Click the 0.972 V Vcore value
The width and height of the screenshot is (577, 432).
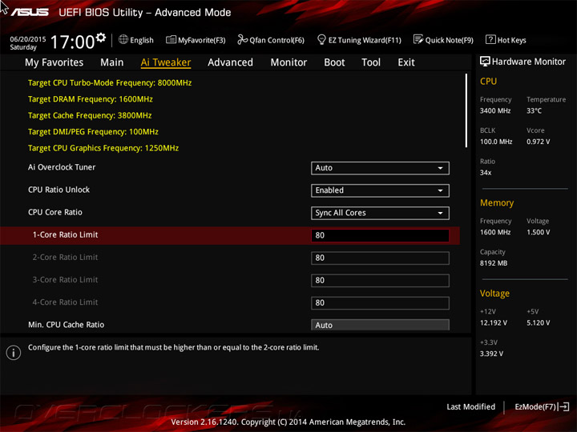538,142
